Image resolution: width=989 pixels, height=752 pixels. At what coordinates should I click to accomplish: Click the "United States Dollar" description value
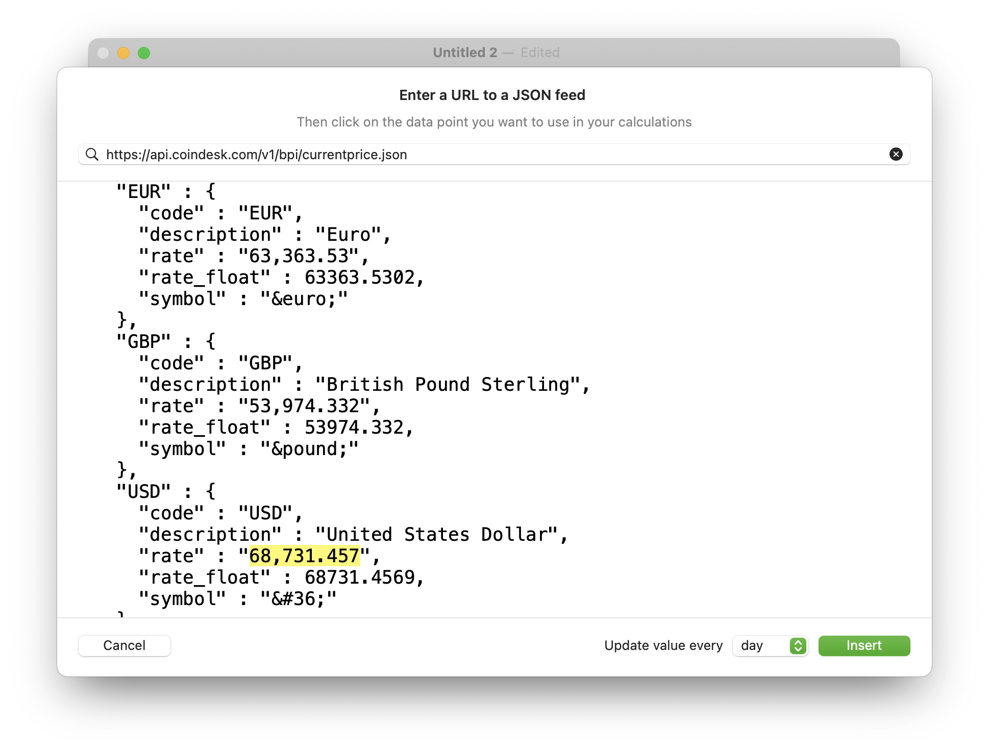436,534
